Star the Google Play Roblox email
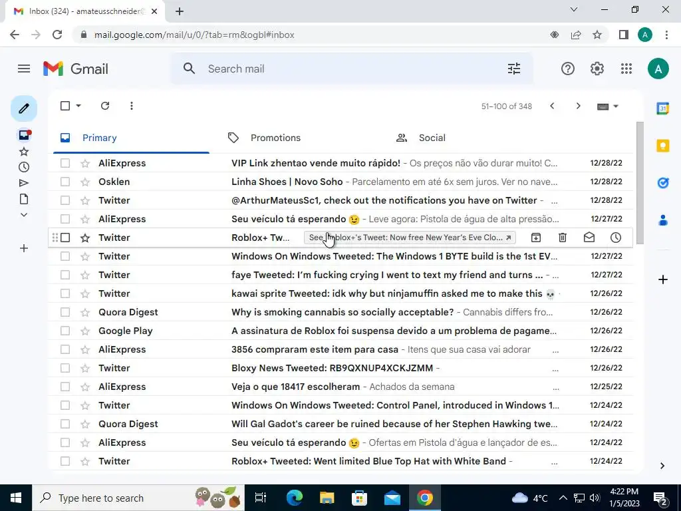The height and width of the screenshot is (511, 681). tap(85, 331)
